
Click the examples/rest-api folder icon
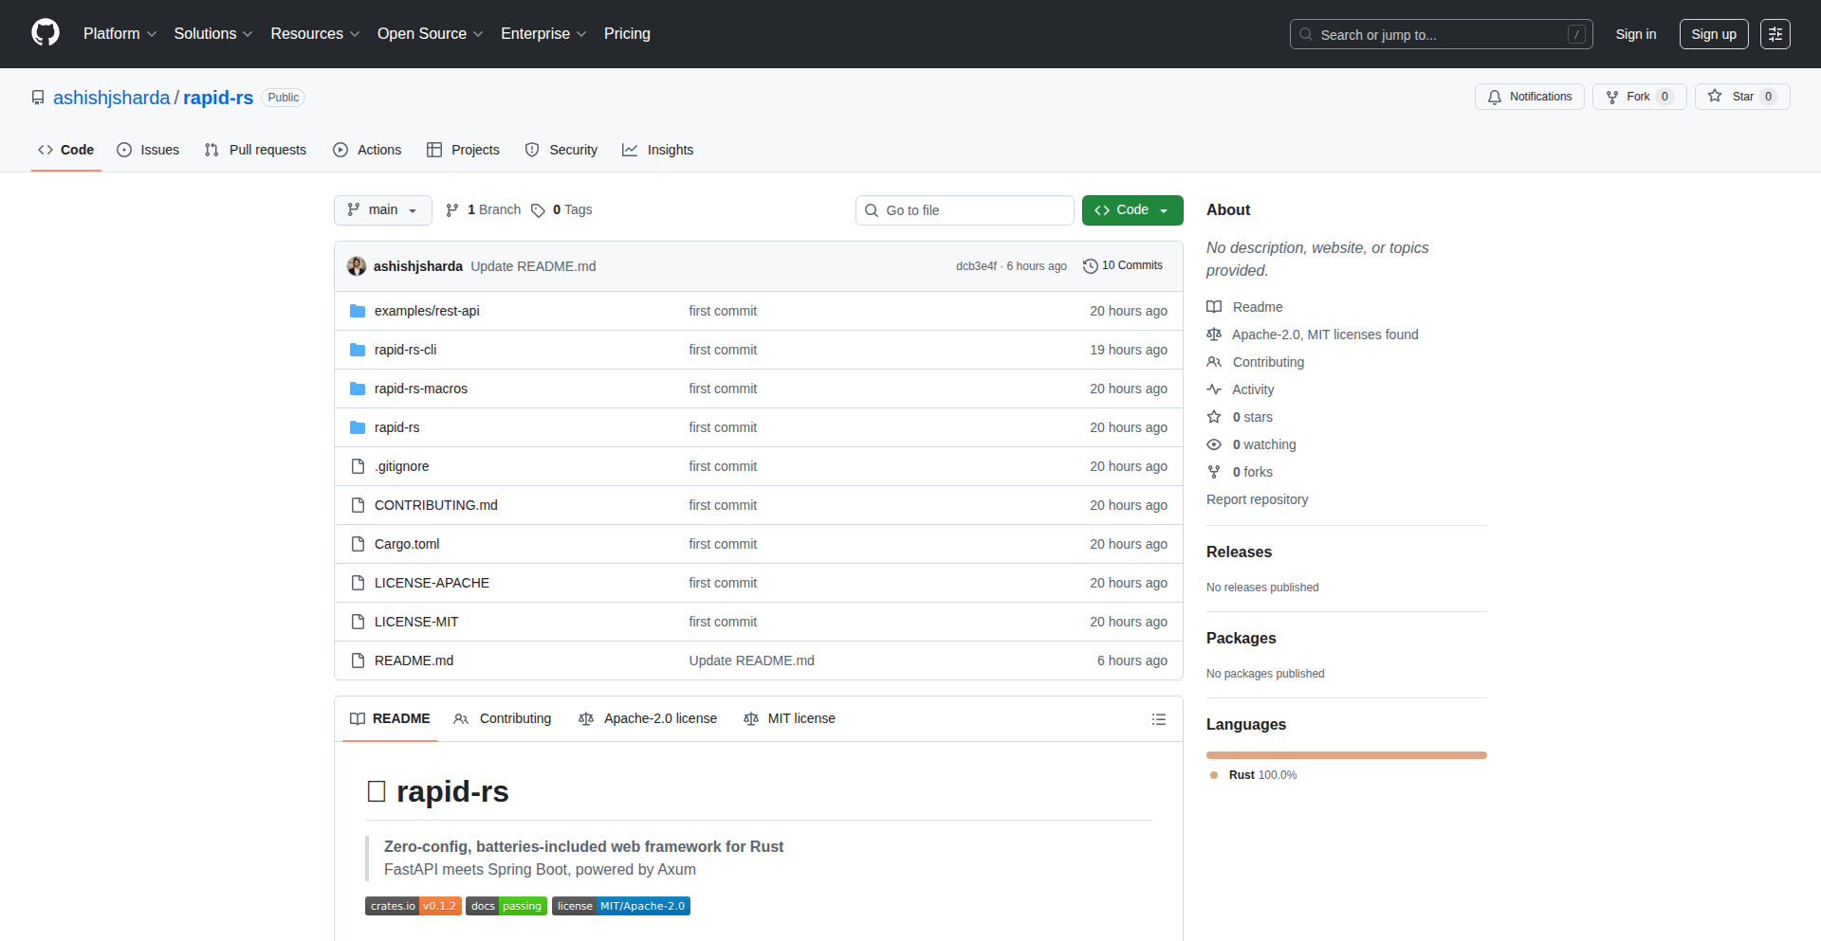pos(358,311)
